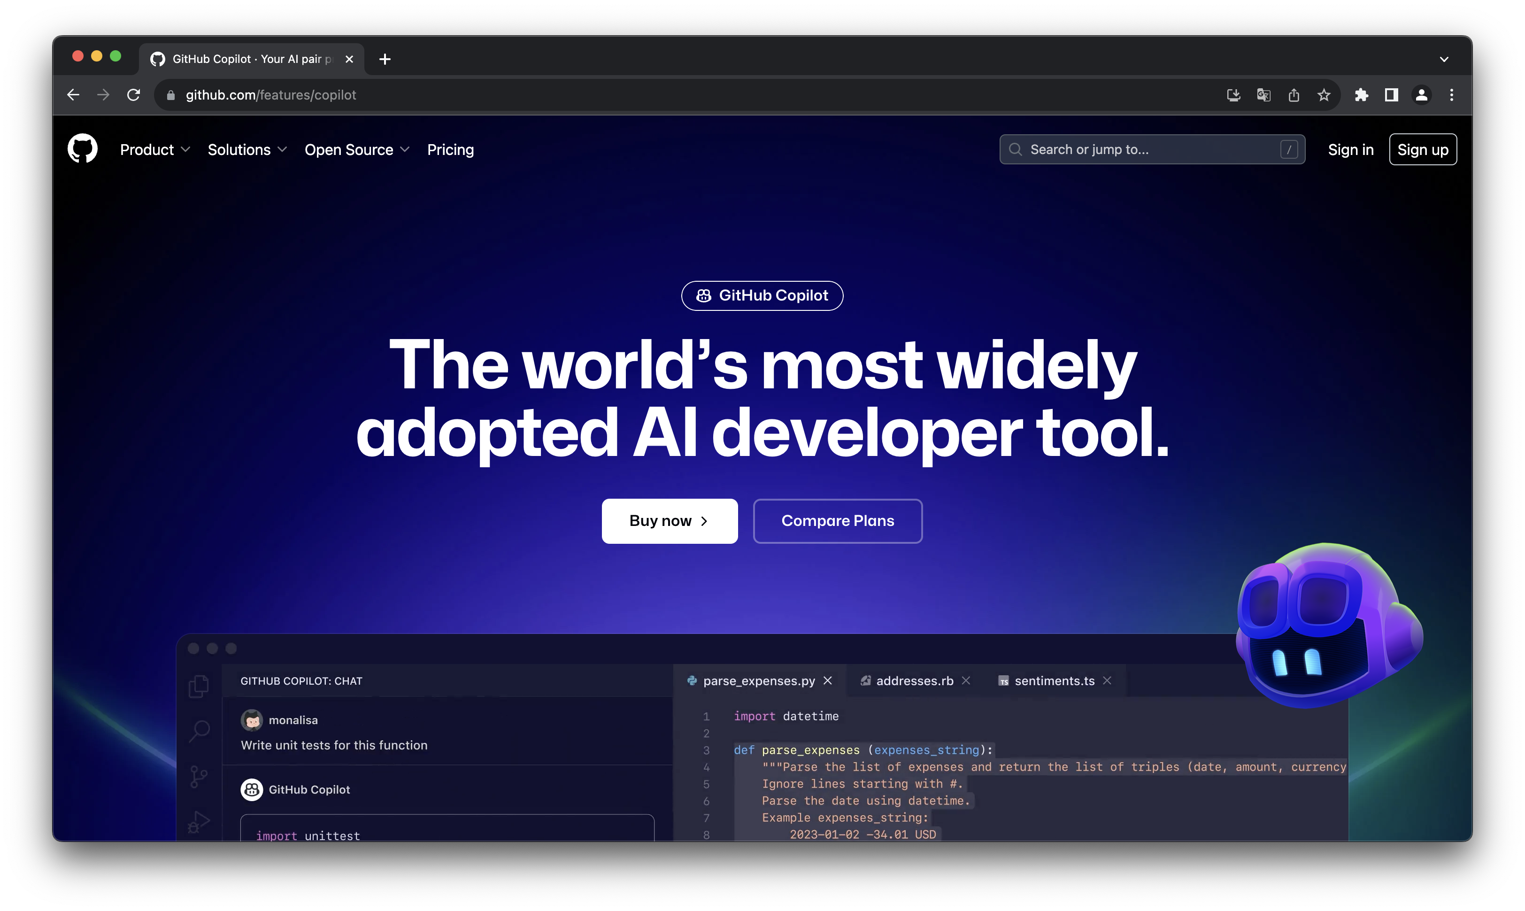
Task: Click the Buy now button
Action: (x=670, y=521)
